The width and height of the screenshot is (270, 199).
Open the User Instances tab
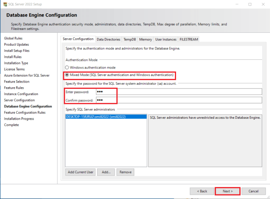166,39
